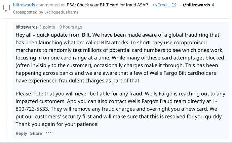This screenshot has height=143, width=232.
Task: Click the Crossposted by label text
Action: pos(28,12)
